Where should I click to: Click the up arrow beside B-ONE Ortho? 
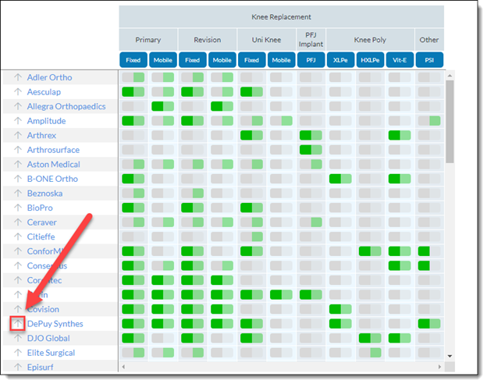18,179
